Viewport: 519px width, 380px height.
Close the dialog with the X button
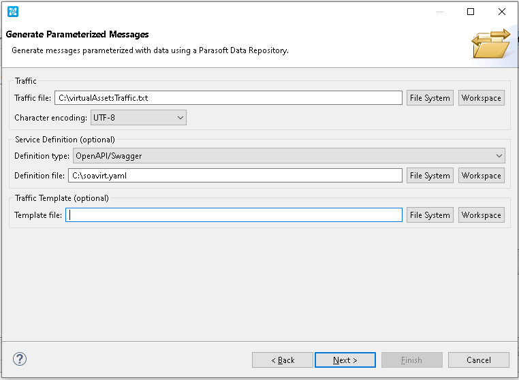click(x=502, y=12)
